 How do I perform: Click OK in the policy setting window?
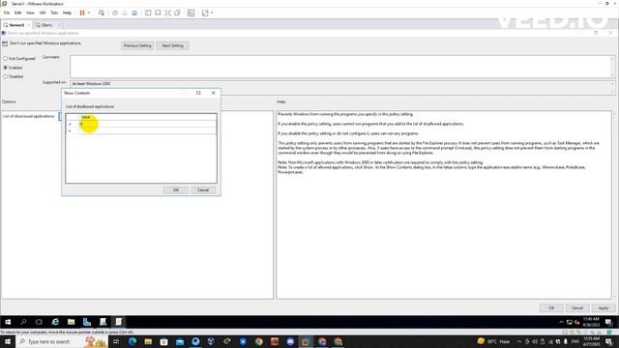tap(551, 307)
